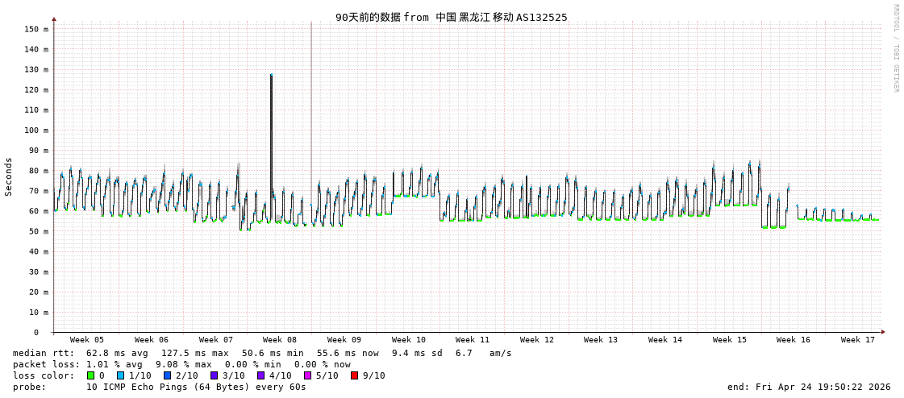Click the Week 13 x-axis label
This screenshot has width=904, height=398.
pos(601,340)
